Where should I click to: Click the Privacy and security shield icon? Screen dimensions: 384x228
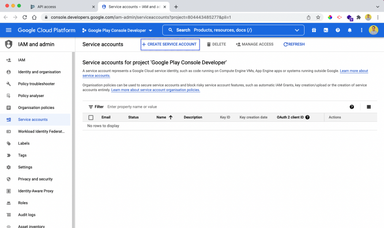9,179
